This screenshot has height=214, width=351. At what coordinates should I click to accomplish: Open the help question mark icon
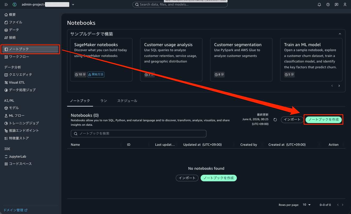(x=328, y=4)
